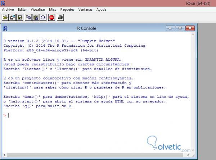Click the text 'help.start()' in the console

[x=24, y=101]
